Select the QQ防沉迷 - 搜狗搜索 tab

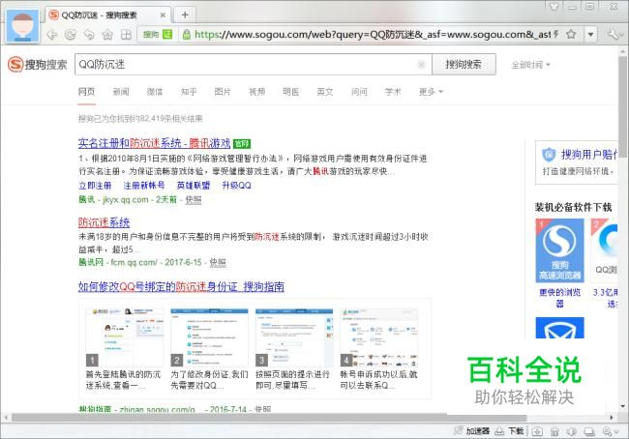[107, 15]
